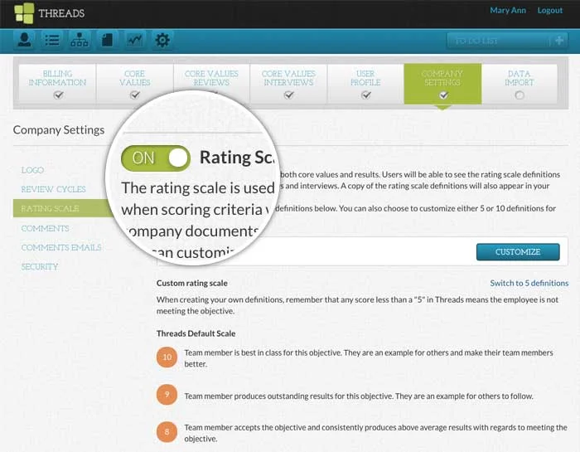
Task: Open the User Profile tab
Action: 365,84
